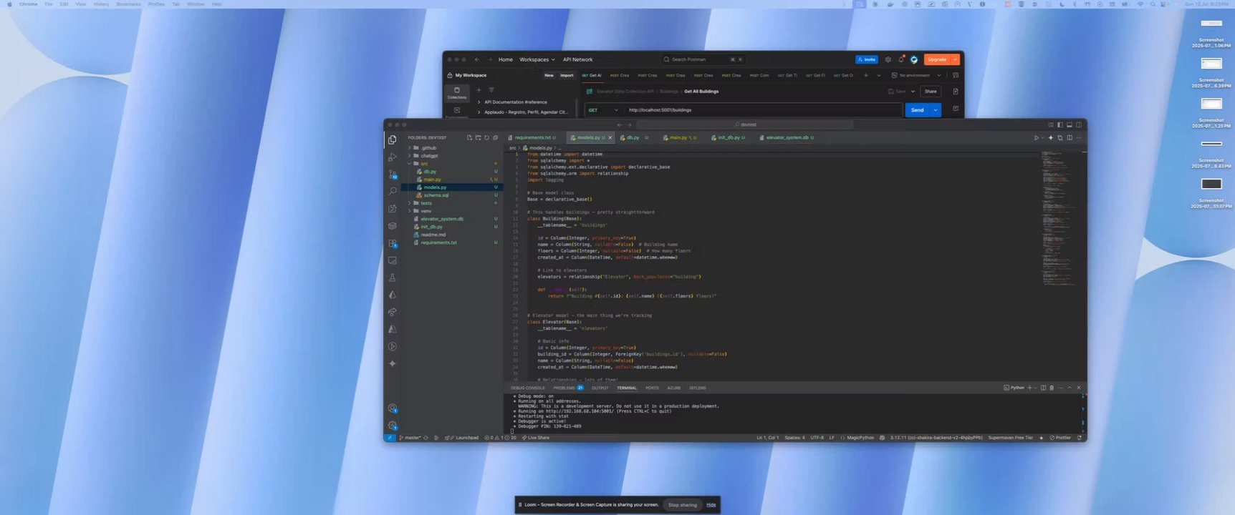
Task: Click the Live Share status bar item
Action: (x=536, y=438)
